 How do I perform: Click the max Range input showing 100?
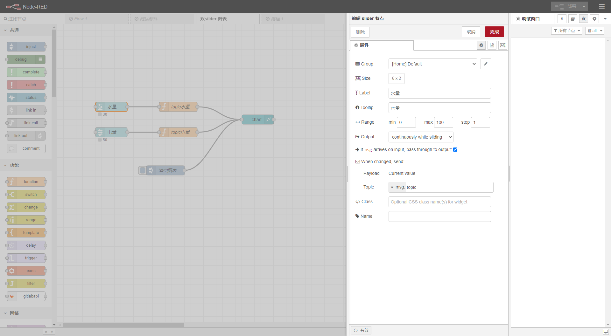pyautogui.click(x=443, y=122)
